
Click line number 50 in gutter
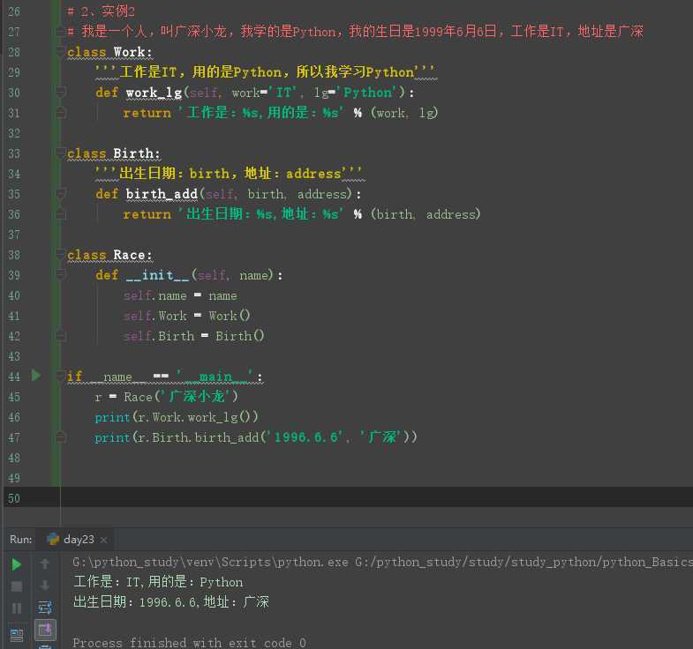(14, 498)
